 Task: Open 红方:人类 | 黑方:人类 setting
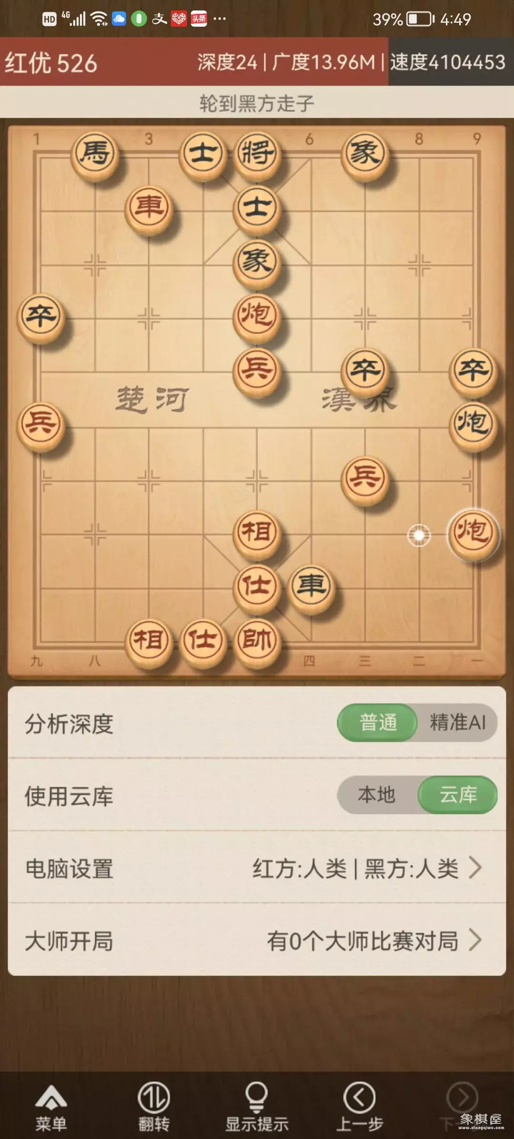(x=356, y=868)
